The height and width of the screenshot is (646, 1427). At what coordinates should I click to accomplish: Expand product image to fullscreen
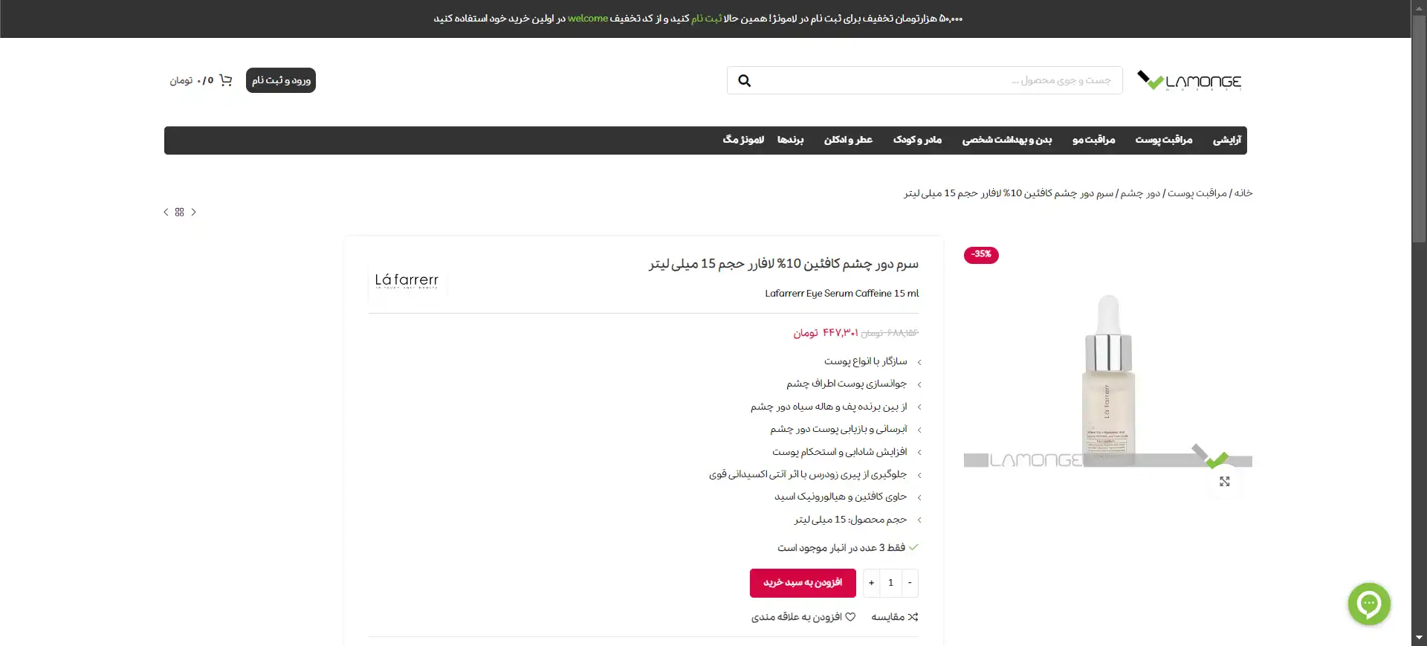pyautogui.click(x=1224, y=482)
